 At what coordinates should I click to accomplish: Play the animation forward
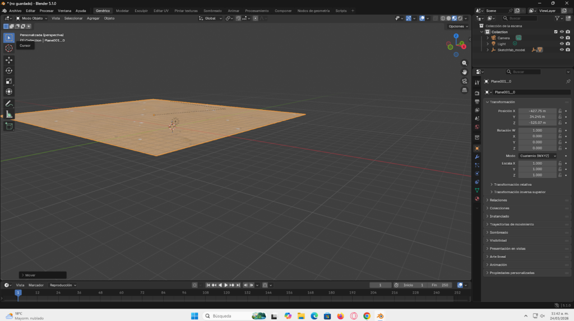click(226, 285)
